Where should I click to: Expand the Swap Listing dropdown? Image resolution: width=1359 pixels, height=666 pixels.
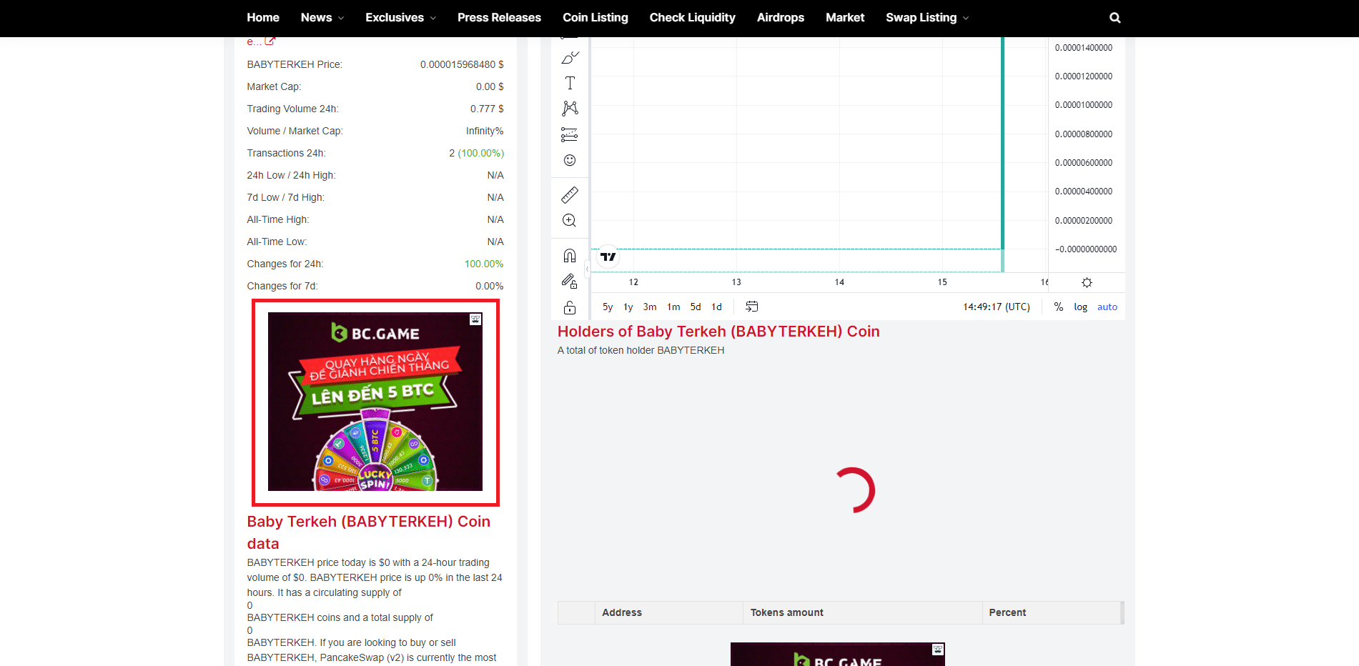pyautogui.click(x=926, y=18)
